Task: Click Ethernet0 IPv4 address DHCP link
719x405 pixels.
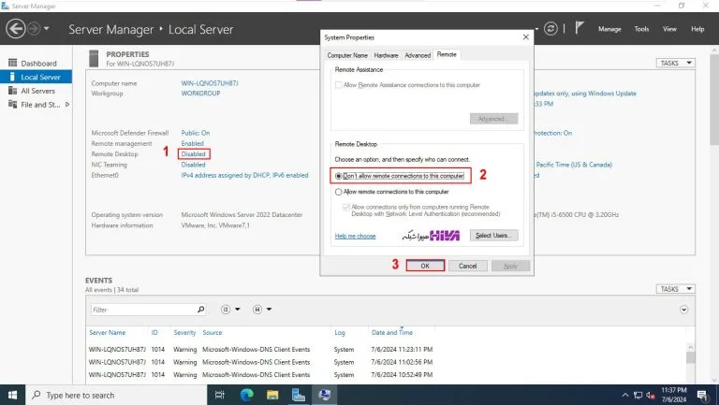Action: [244, 175]
